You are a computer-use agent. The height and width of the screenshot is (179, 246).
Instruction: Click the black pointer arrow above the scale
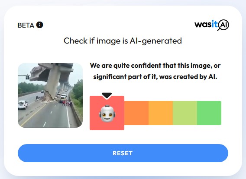[107, 96]
